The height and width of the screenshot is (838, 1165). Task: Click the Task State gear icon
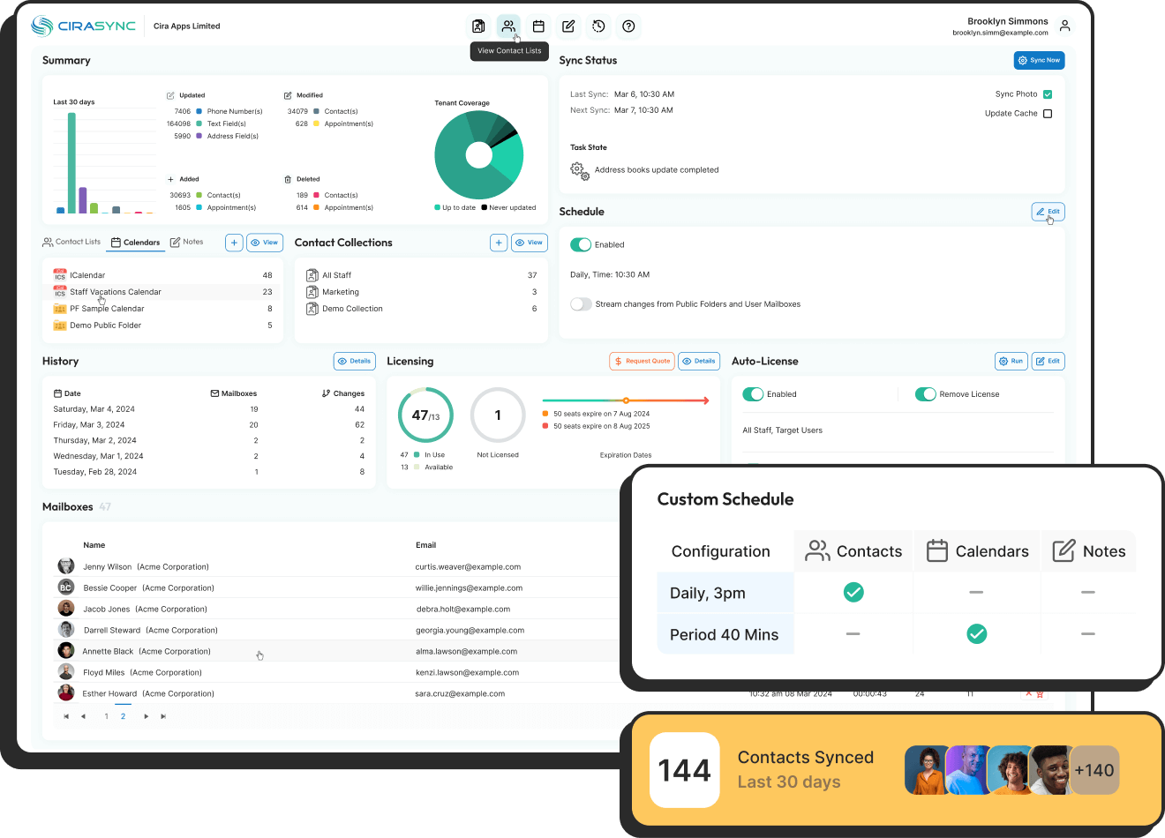[582, 171]
